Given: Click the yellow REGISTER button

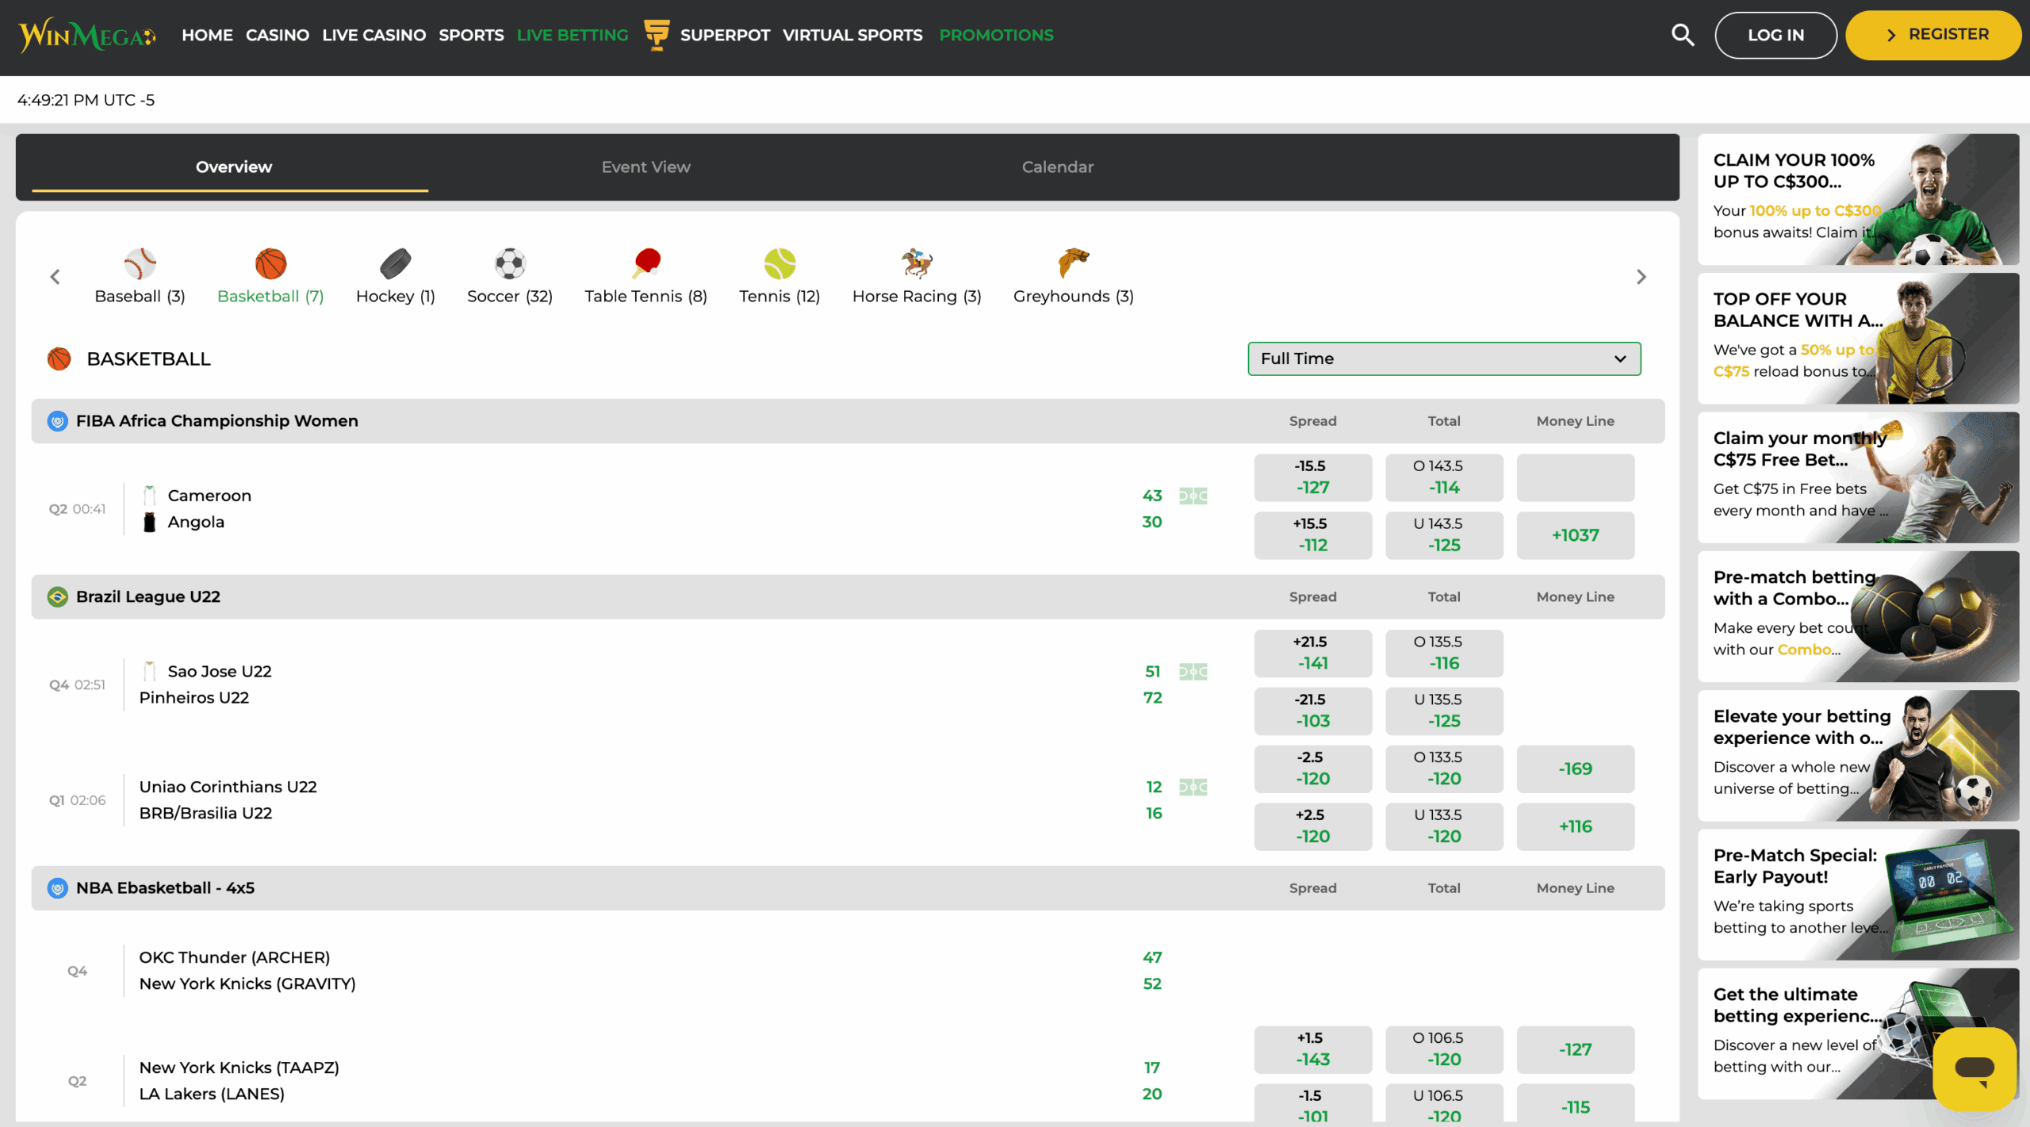Looking at the screenshot, I should [1933, 35].
